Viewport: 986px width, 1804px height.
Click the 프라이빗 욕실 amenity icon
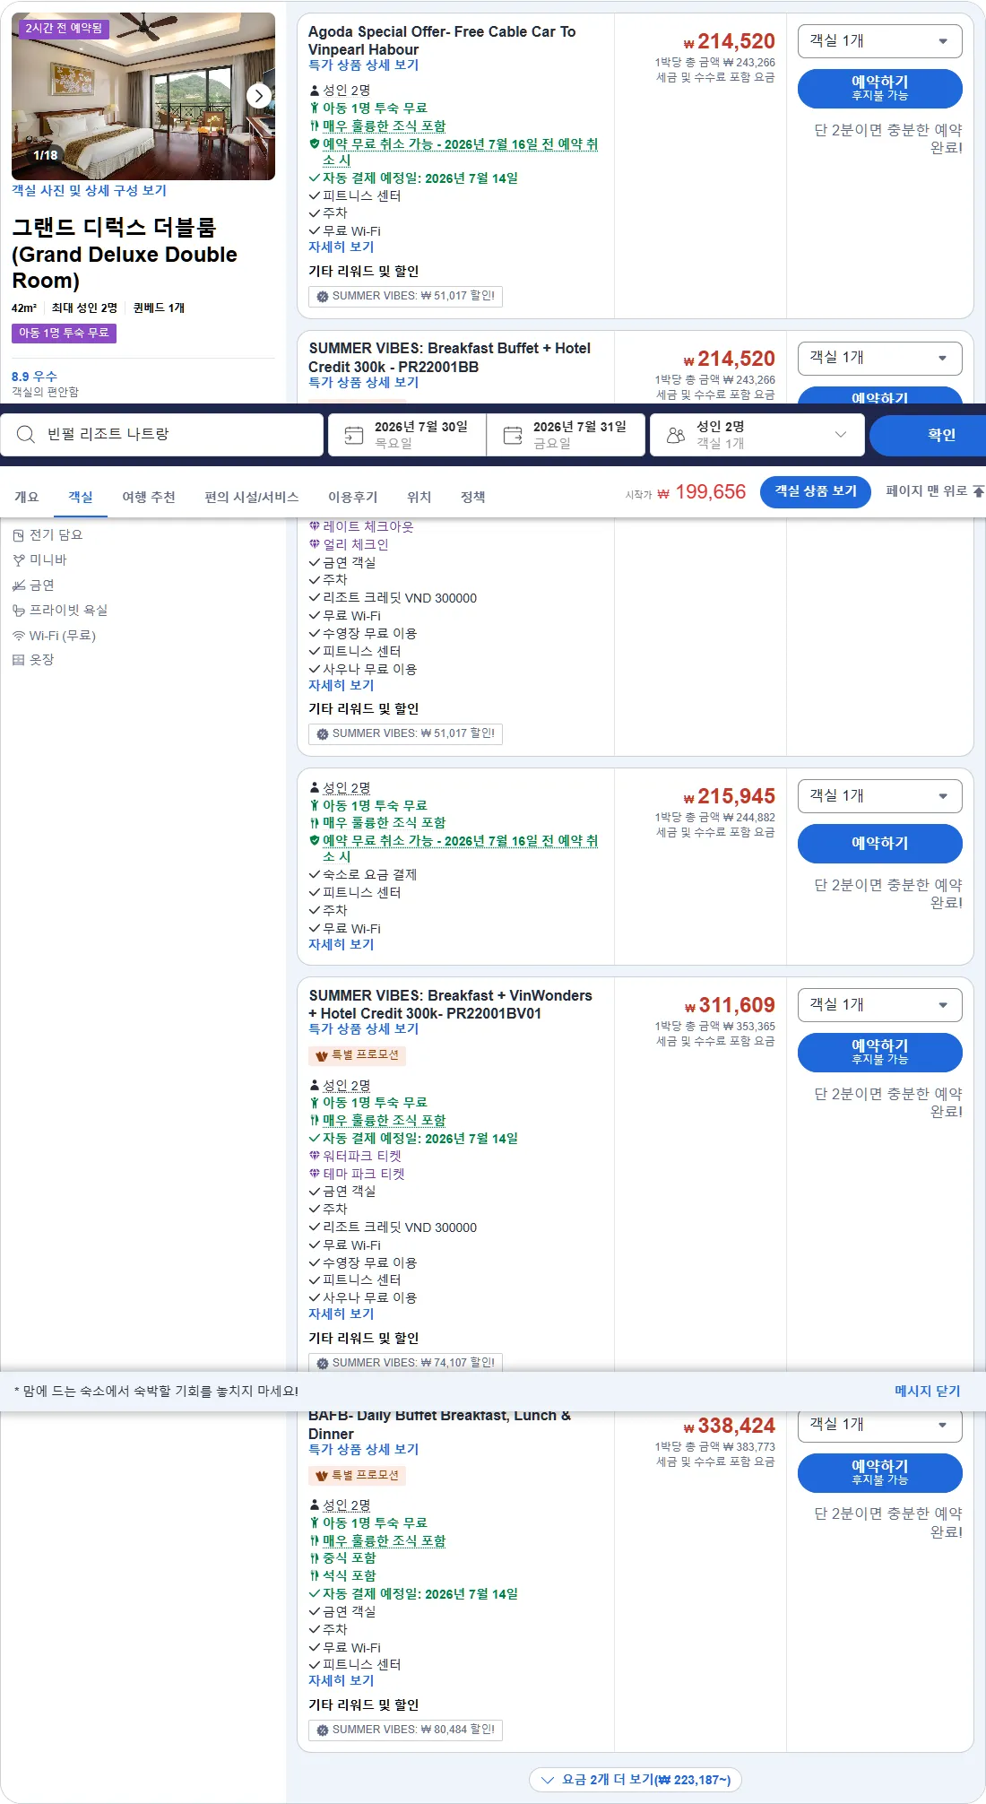click(x=18, y=611)
